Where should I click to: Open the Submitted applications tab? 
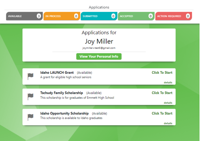99,16
